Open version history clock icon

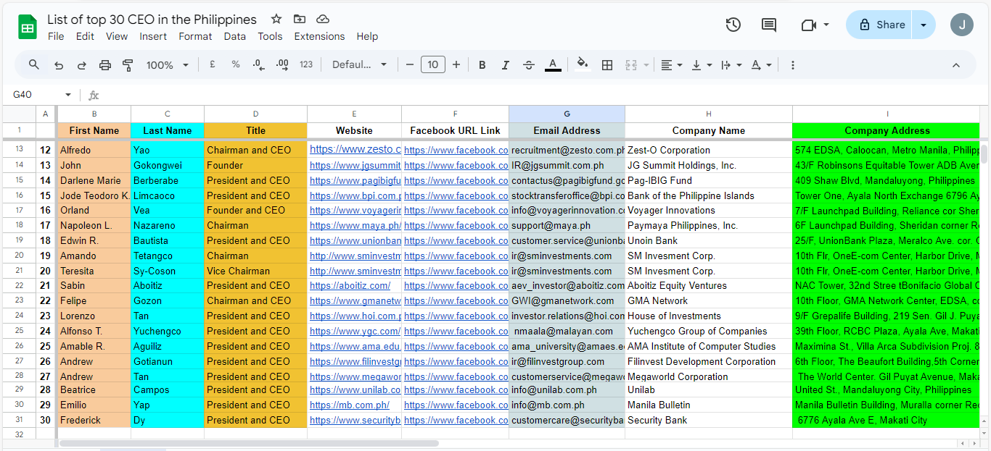click(x=733, y=25)
